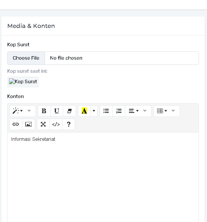Screen dimensions: 207x222
Task: Toggle bold formatting in the editor toolbar
Action: pyautogui.click(x=44, y=111)
